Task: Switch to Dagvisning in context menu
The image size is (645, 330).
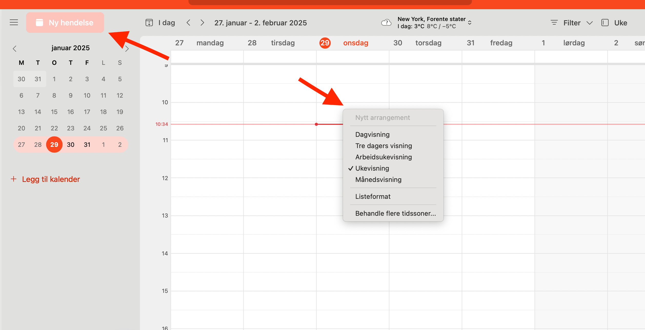Action: 372,135
